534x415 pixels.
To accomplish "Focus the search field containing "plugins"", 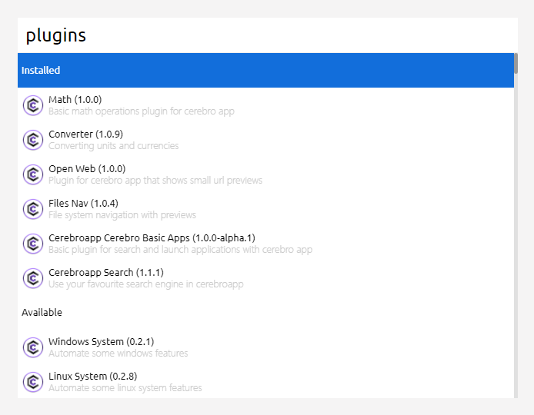I will pyautogui.click(x=268, y=35).
